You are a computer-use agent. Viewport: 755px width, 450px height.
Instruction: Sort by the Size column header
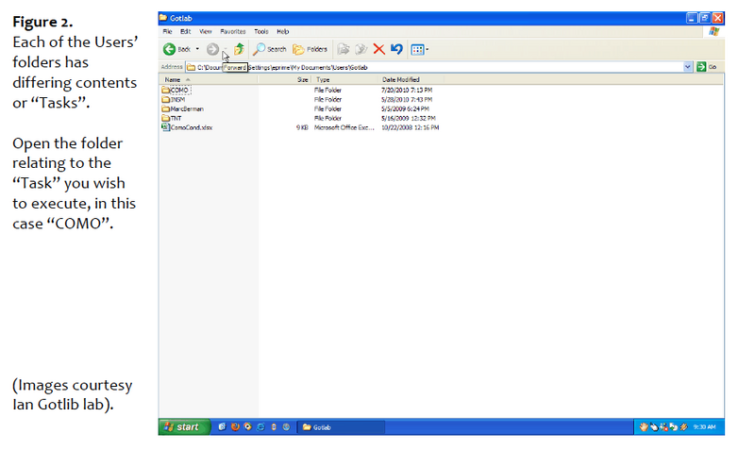coord(285,80)
